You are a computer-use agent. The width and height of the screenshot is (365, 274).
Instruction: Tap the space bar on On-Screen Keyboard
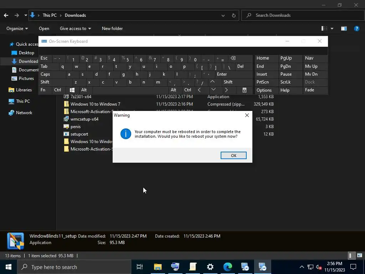pos(130,90)
